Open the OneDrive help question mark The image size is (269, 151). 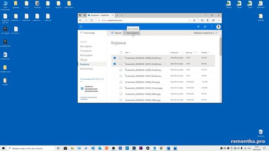tap(212, 27)
